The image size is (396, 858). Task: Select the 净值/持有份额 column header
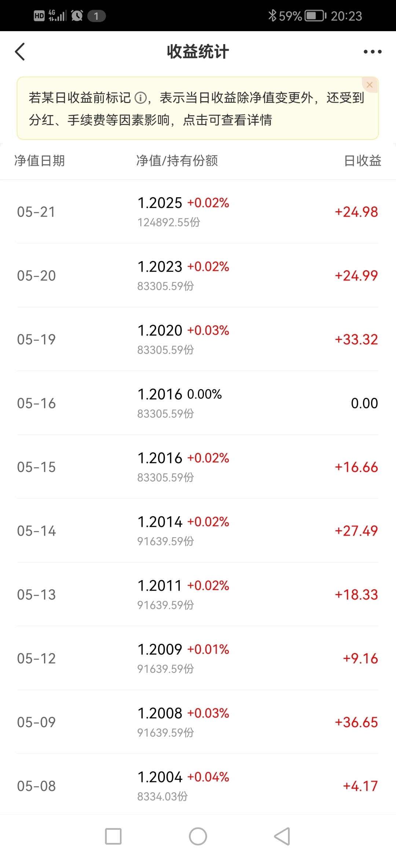[177, 161]
